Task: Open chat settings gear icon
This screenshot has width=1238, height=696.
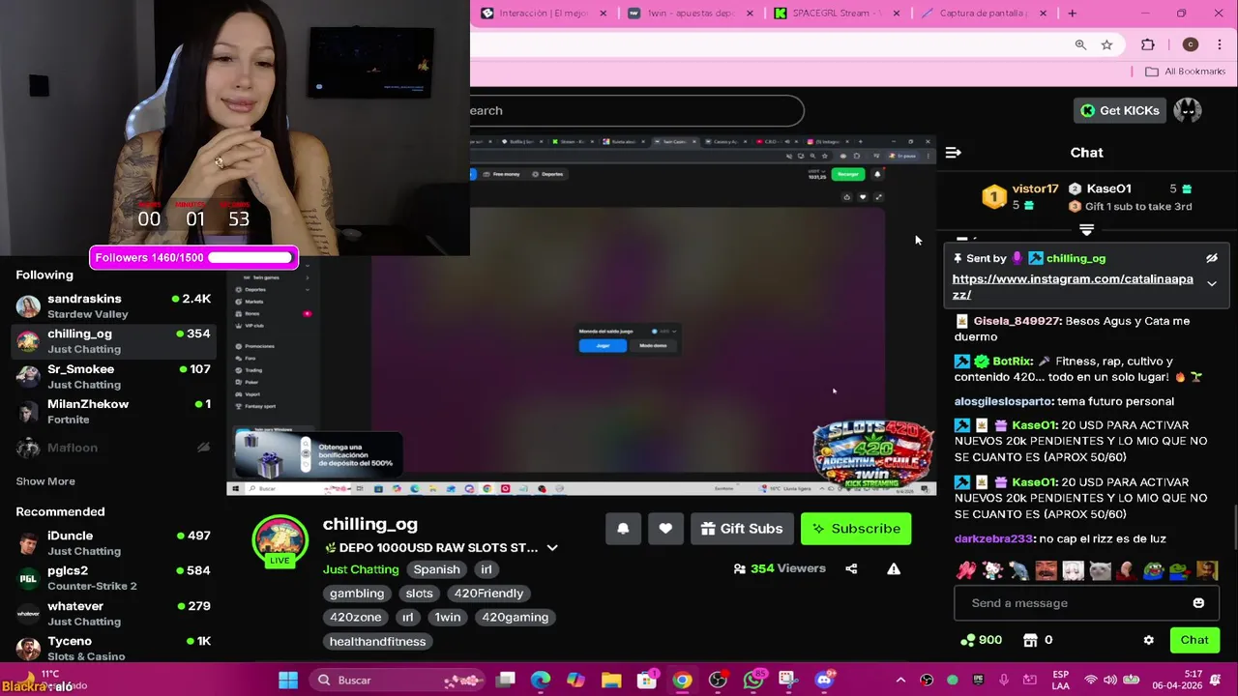Action: click(1148, 640)
